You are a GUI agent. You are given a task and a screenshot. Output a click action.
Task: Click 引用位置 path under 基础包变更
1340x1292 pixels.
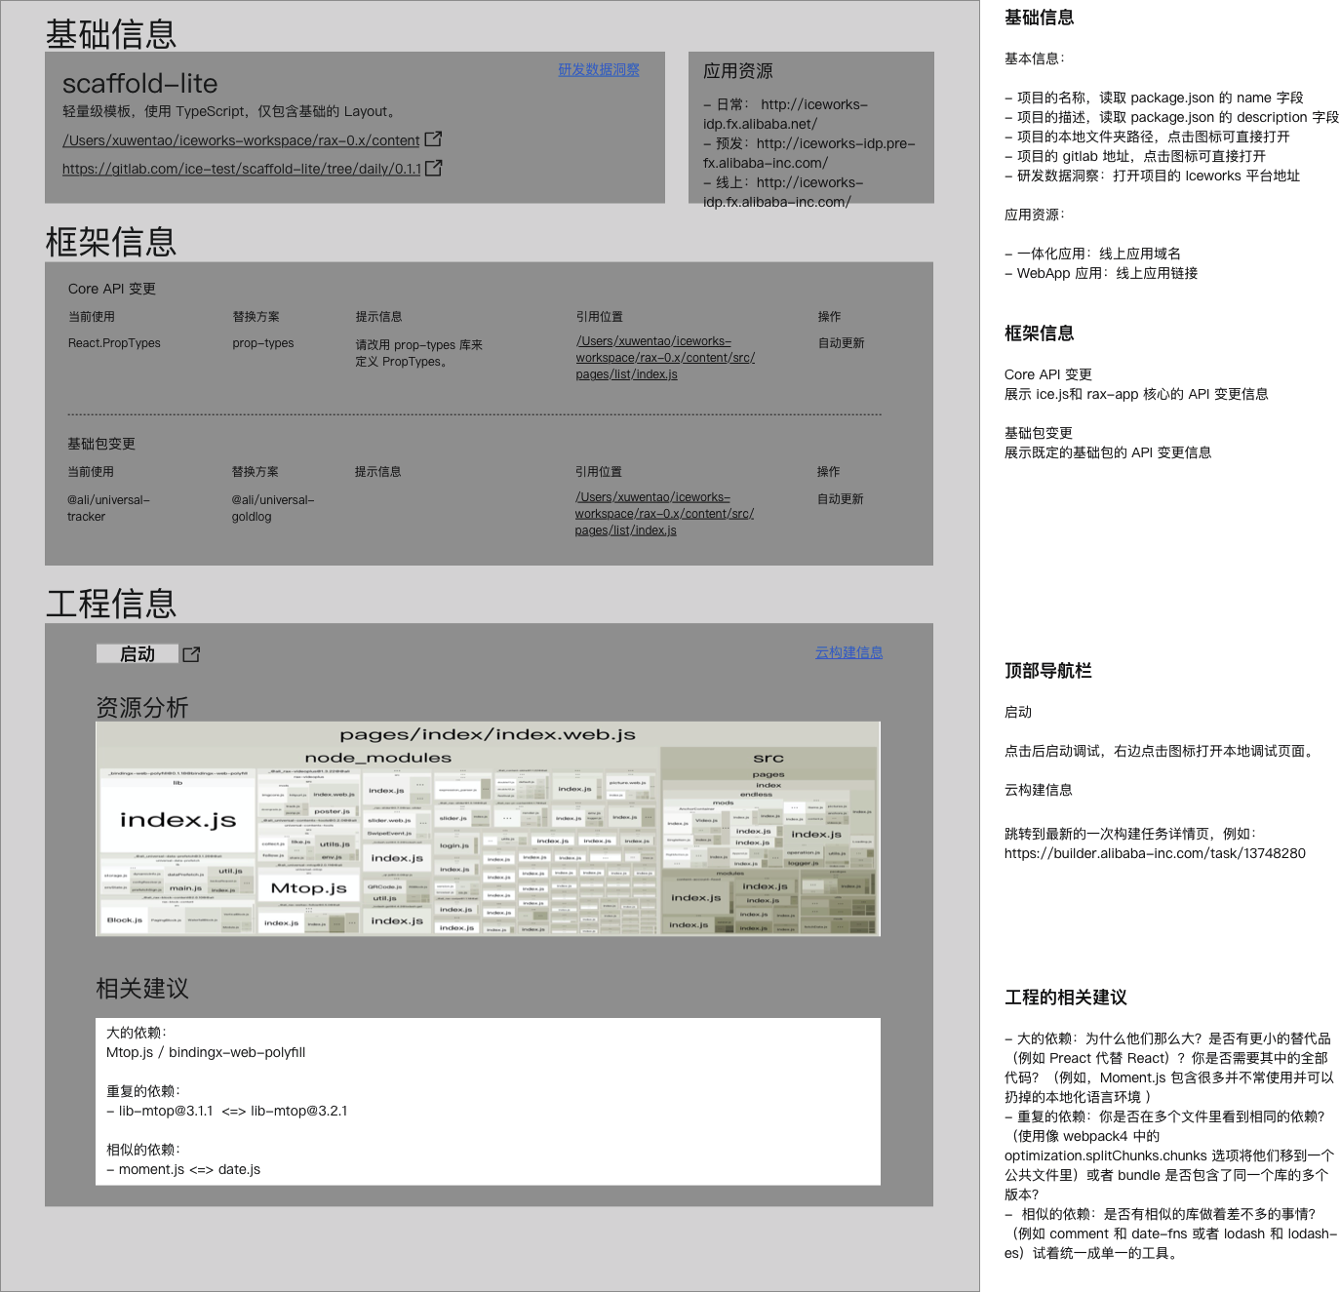(665, 513)
